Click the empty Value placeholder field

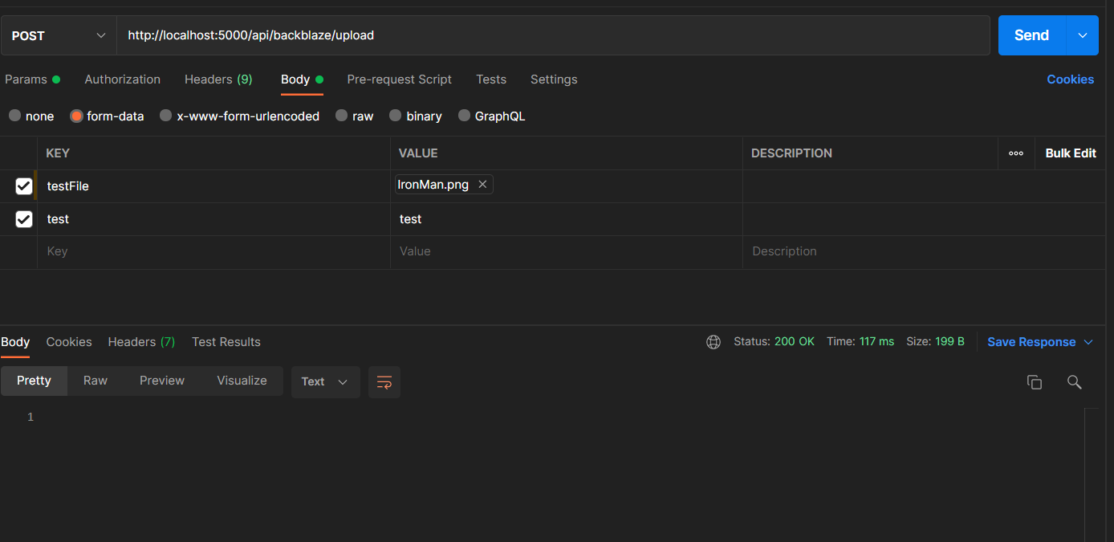click(x=566, y=251)
